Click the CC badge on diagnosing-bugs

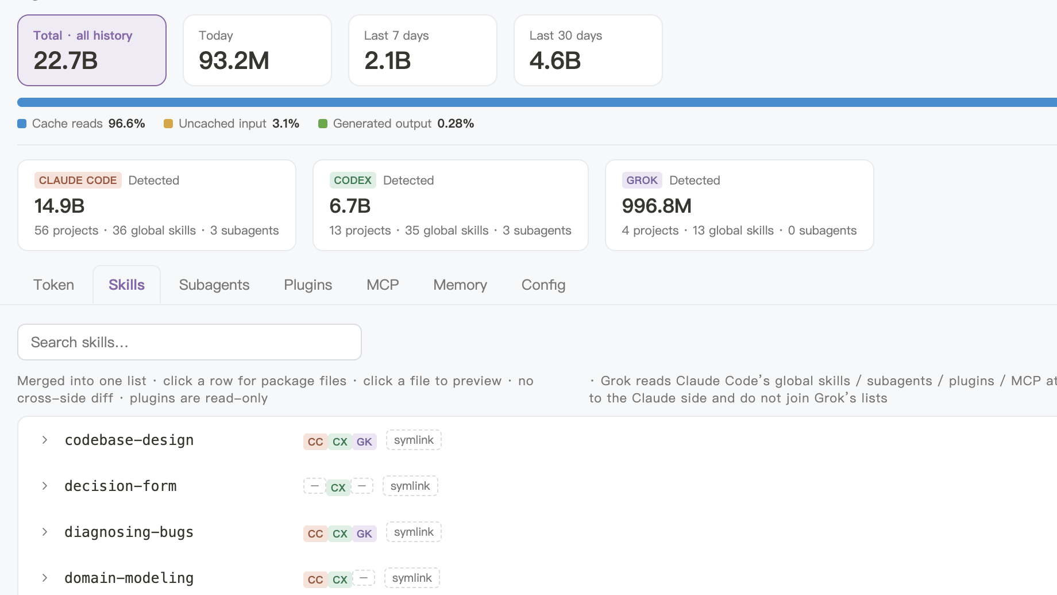coord(315,533)
